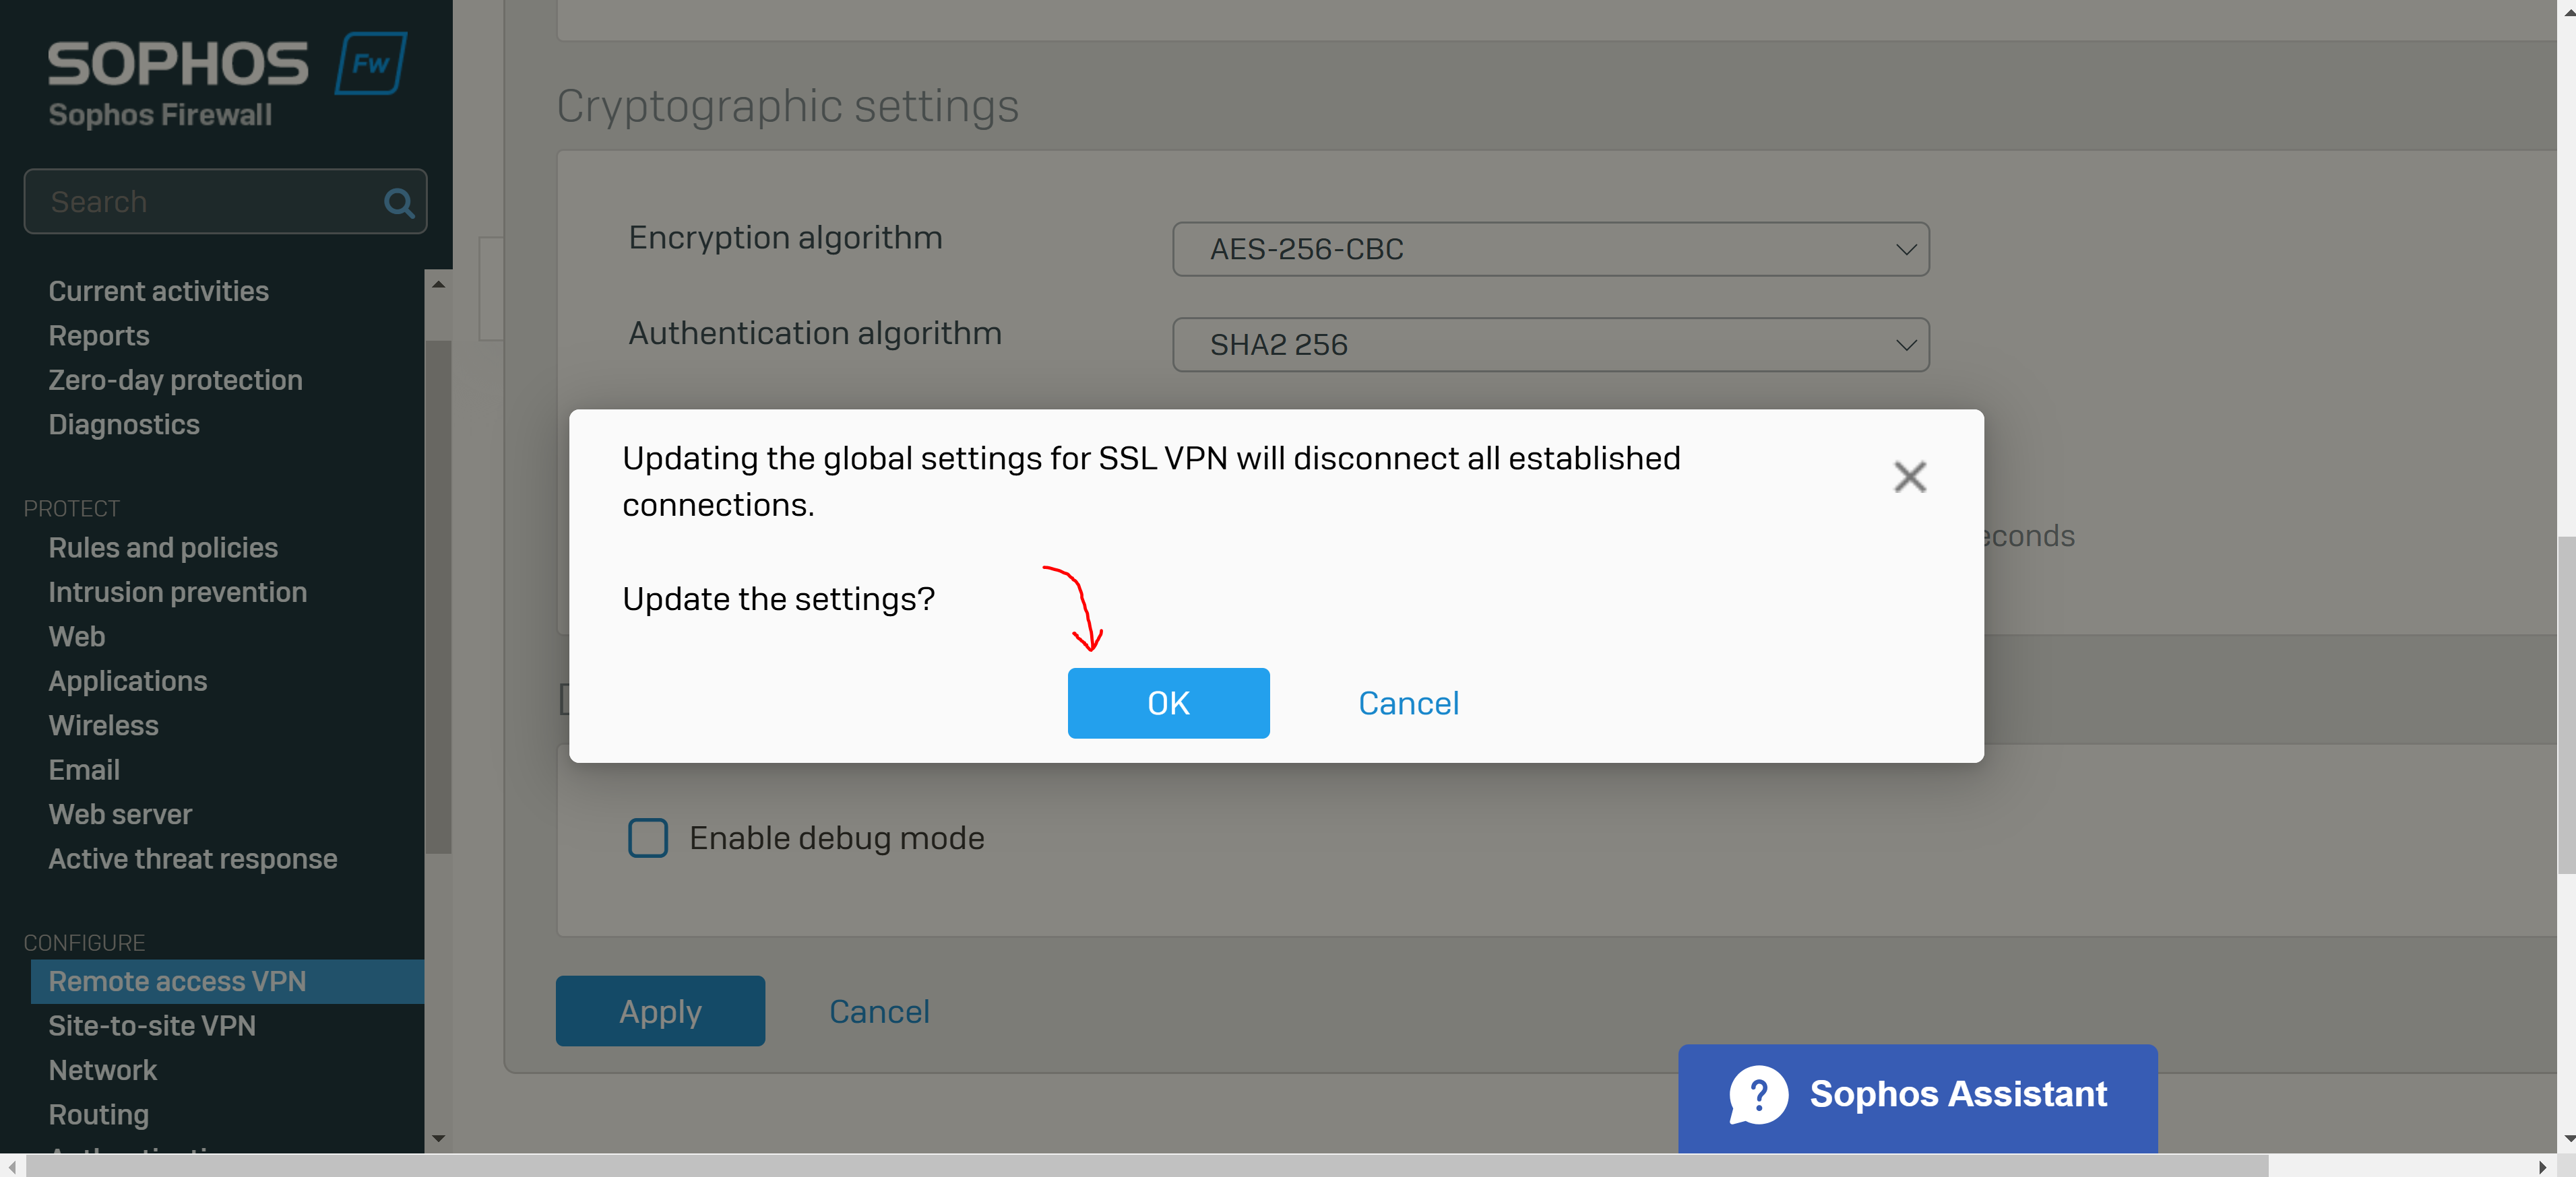Click sidebar scroll up arrow
Screen dimensions: 2576x1177
click(438, 283)
